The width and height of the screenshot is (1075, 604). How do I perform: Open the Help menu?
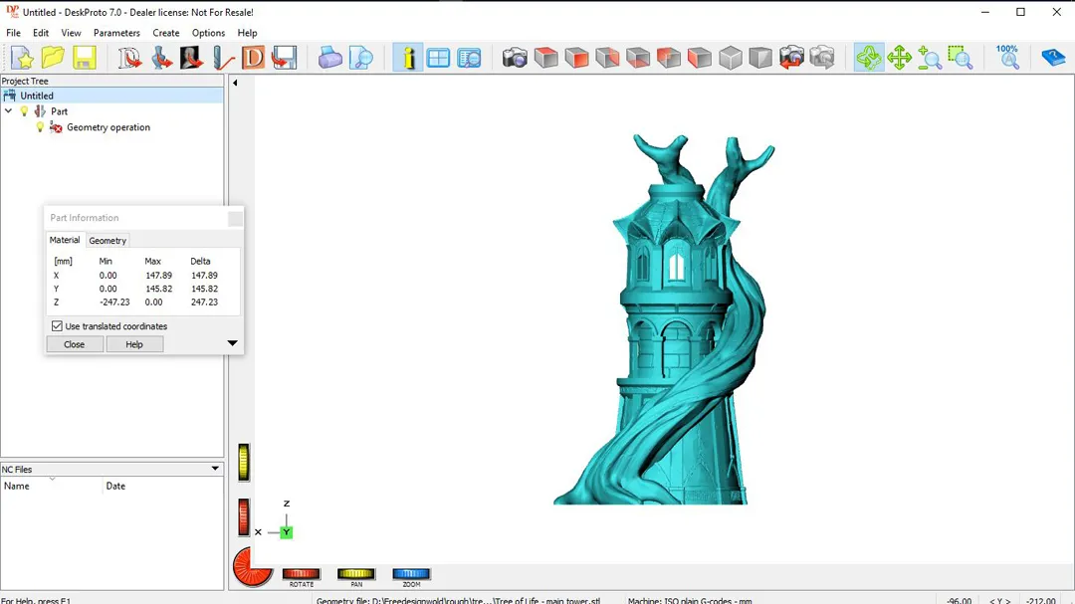tap(248, 33)
